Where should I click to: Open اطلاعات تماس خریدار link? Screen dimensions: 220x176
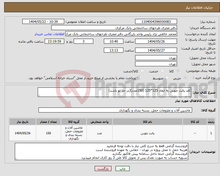point(49,34)
